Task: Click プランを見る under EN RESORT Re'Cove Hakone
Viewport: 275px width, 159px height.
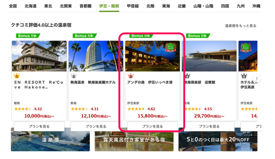Action: click(x=39, y=126)
